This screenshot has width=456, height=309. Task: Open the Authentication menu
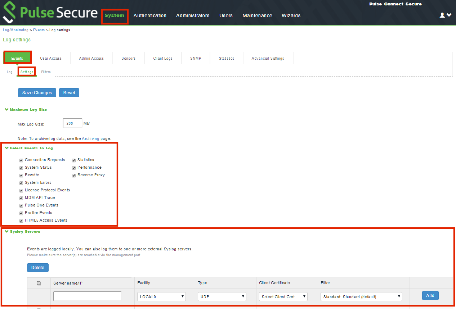point(150,15)
